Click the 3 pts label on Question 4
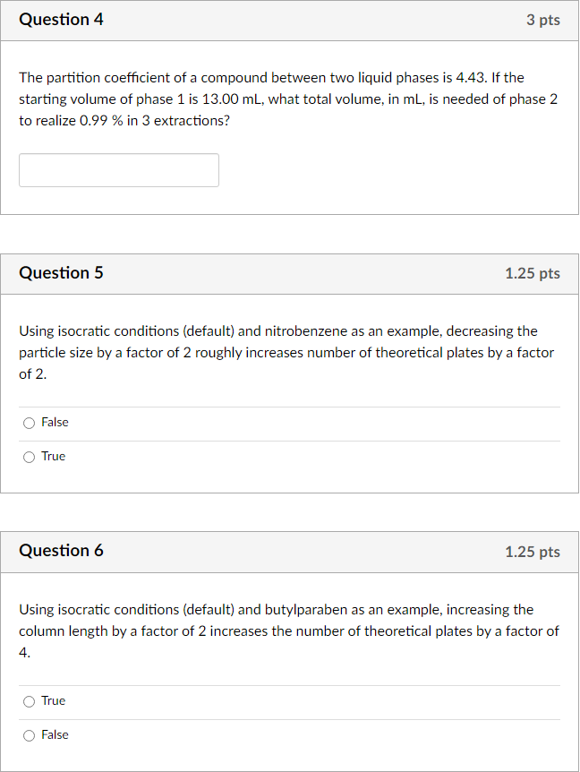This screenshot has height=772, width=580. 543,19
